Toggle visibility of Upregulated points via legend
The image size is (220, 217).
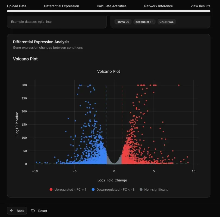click(x=67, y=189)
